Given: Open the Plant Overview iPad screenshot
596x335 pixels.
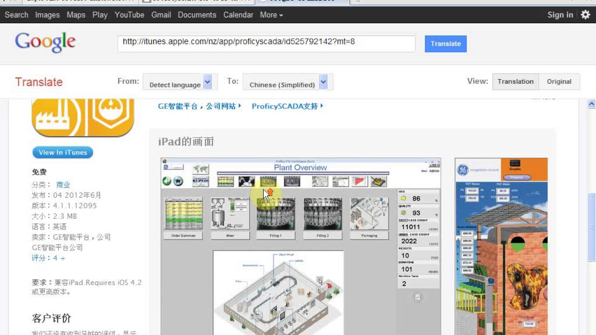Looking at the screenshot, I should click(301, 247).
